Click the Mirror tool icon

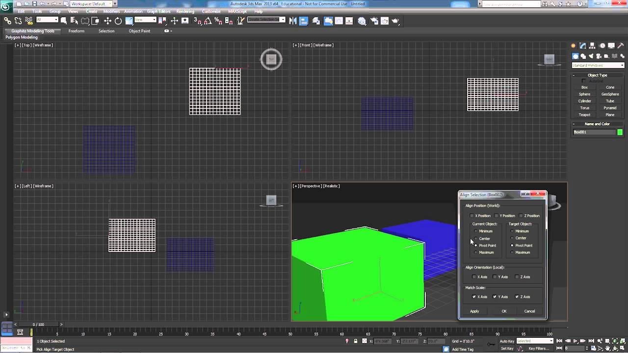[293, 21]
